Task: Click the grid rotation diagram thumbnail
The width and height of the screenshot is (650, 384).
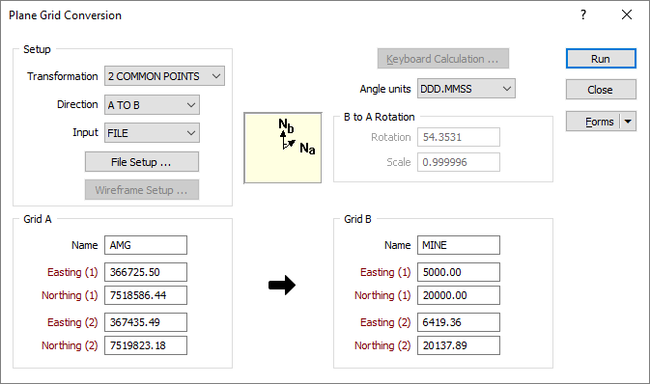Action: (283, 148)
